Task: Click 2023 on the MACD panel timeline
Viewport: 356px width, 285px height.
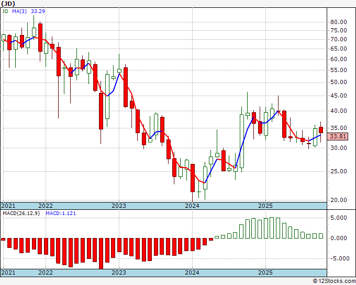Action: tap(119, 272)
